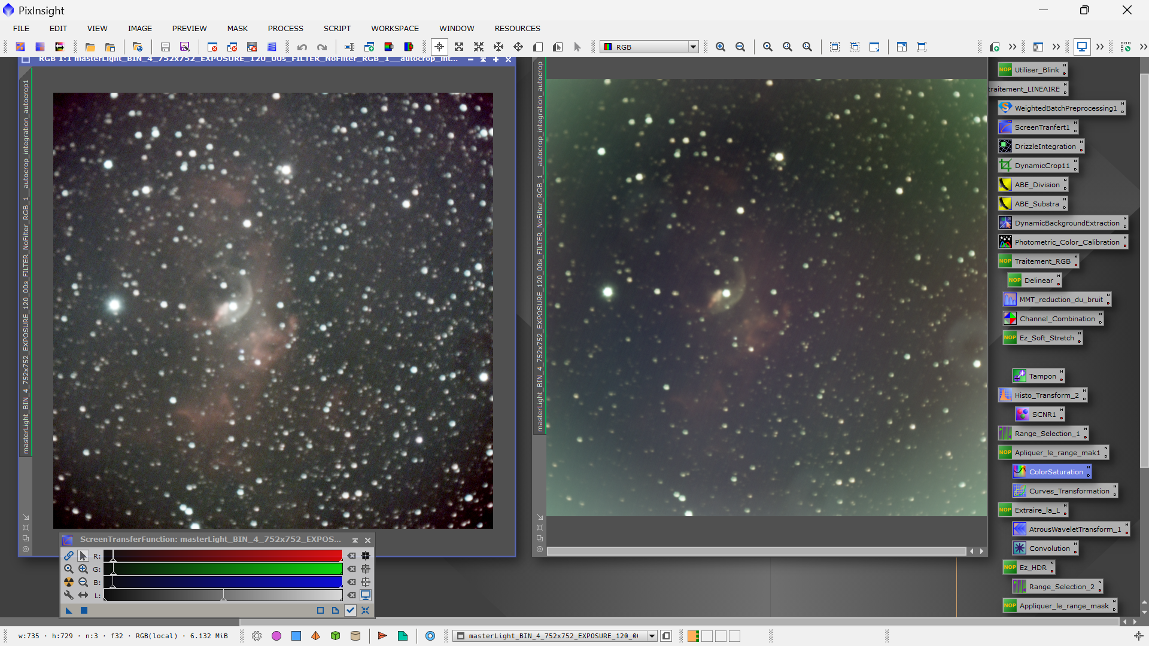Toggle the STF screen monitor enable button
This screenshot has width=1149, height=646.
click(x=366, y=595)
